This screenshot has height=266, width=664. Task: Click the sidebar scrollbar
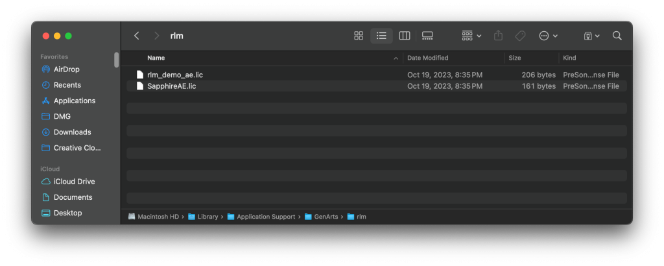click(x=117, y=60)
